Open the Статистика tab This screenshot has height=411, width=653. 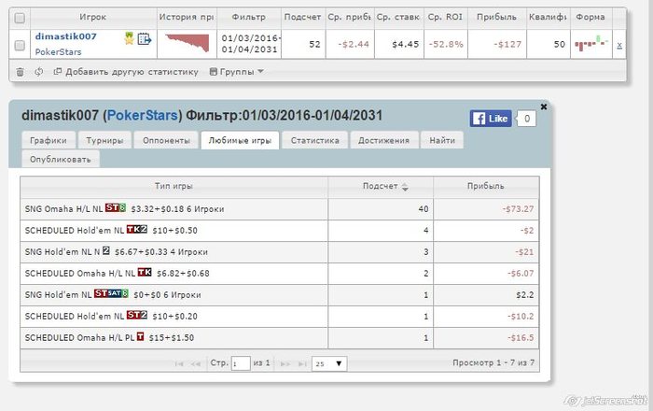(x=315, y=140)
